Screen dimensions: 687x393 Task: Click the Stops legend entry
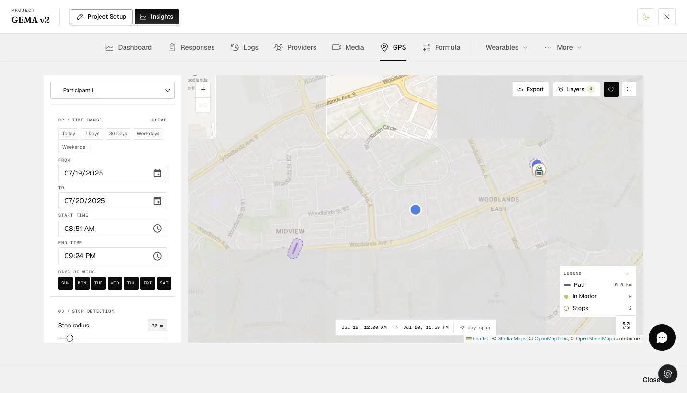coord(598,308)
